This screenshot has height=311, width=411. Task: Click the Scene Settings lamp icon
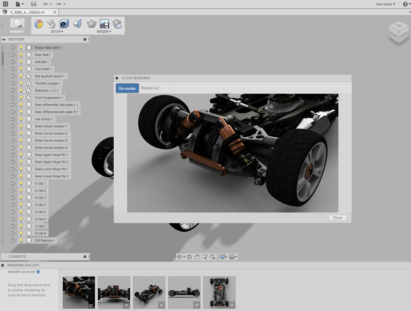click(51, 24)
